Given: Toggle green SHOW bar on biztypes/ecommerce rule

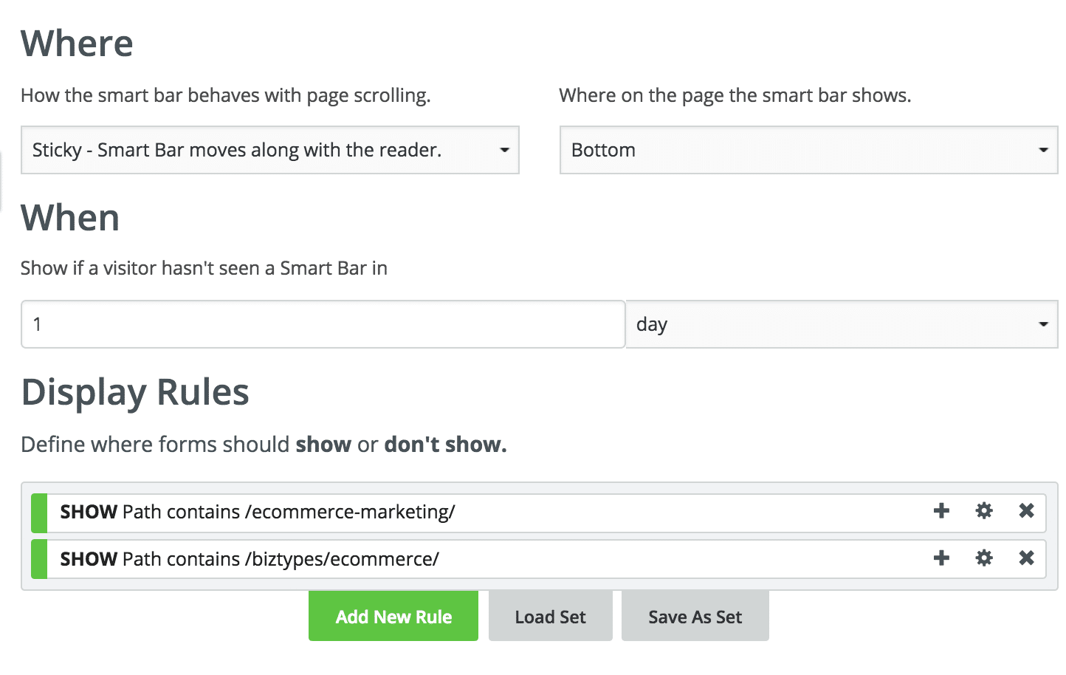Looking at the screenshot, I should pos(39,559).
